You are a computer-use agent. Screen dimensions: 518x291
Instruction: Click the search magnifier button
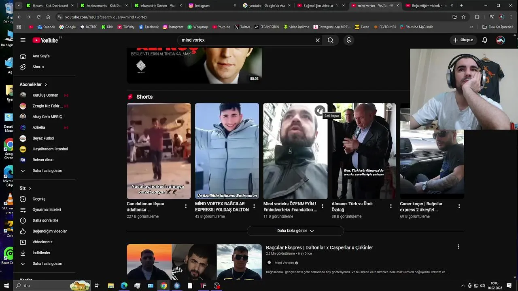[331, 40]
